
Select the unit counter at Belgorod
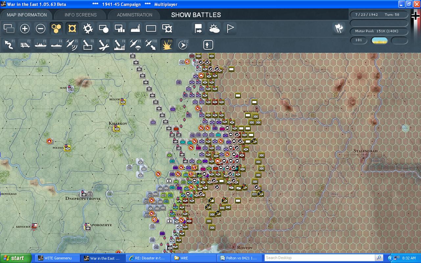[x=123, y=102]
